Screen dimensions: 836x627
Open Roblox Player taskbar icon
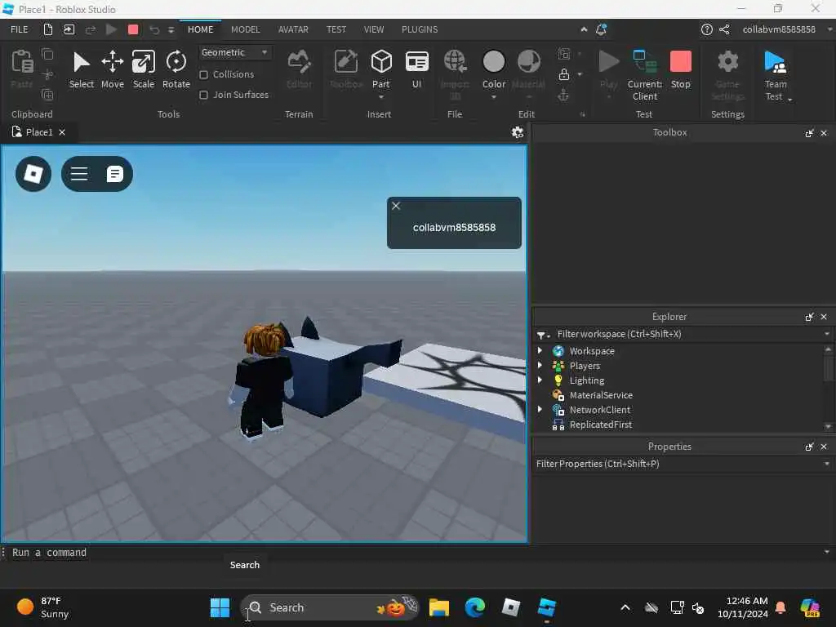click(511, 607)
